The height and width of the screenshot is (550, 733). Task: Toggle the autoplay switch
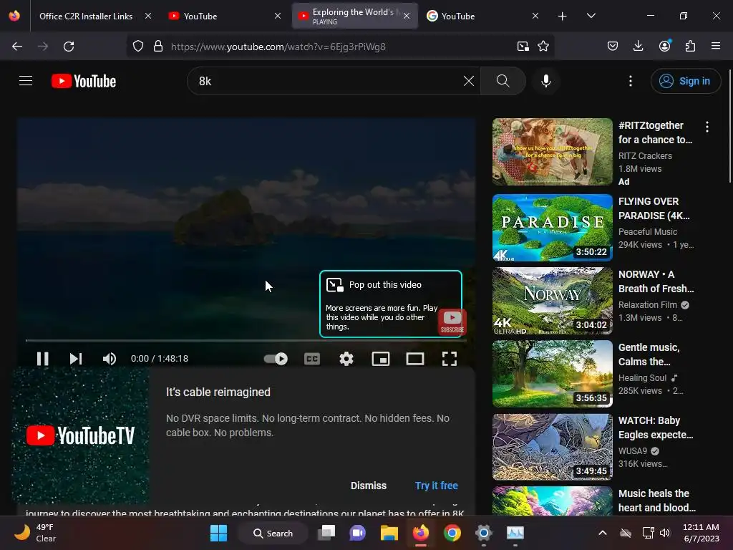pyautogui.click(x=276, y=359)
